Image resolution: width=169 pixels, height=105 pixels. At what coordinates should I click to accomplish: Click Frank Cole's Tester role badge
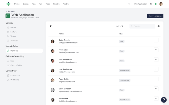[122, 51]
